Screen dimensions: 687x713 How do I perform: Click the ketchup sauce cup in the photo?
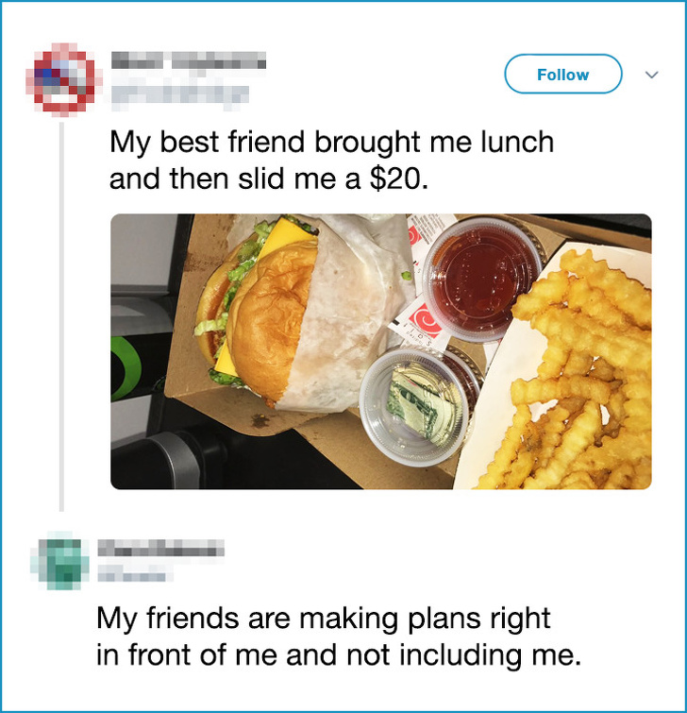[x=482, y=279]
